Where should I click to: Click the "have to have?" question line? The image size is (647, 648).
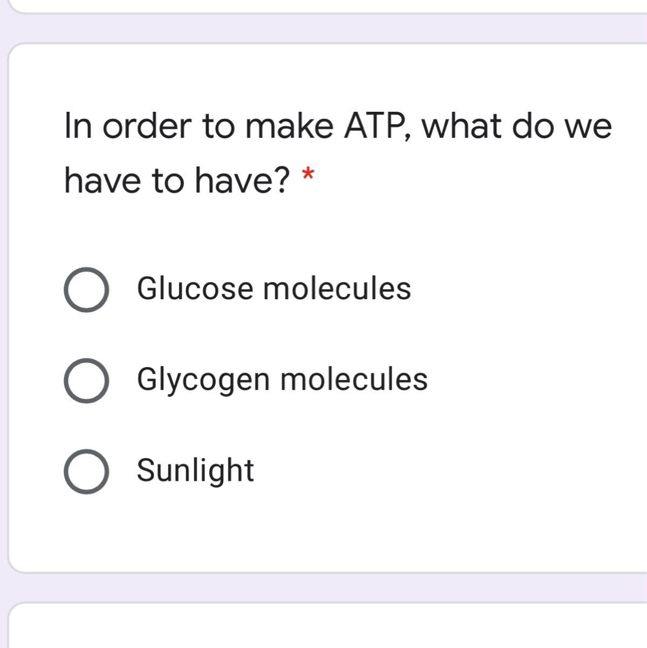(x=177, y=180)
